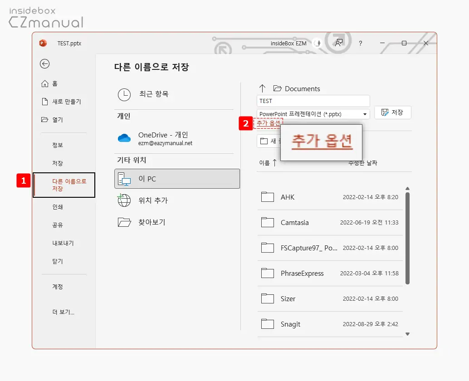This screenshot has height=381, width=469.
Task: Select OneDrive - 개인 location
Action: 175,138
